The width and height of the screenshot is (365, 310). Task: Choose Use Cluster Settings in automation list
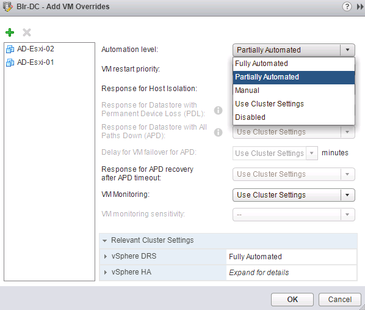[x=294, y=104]
